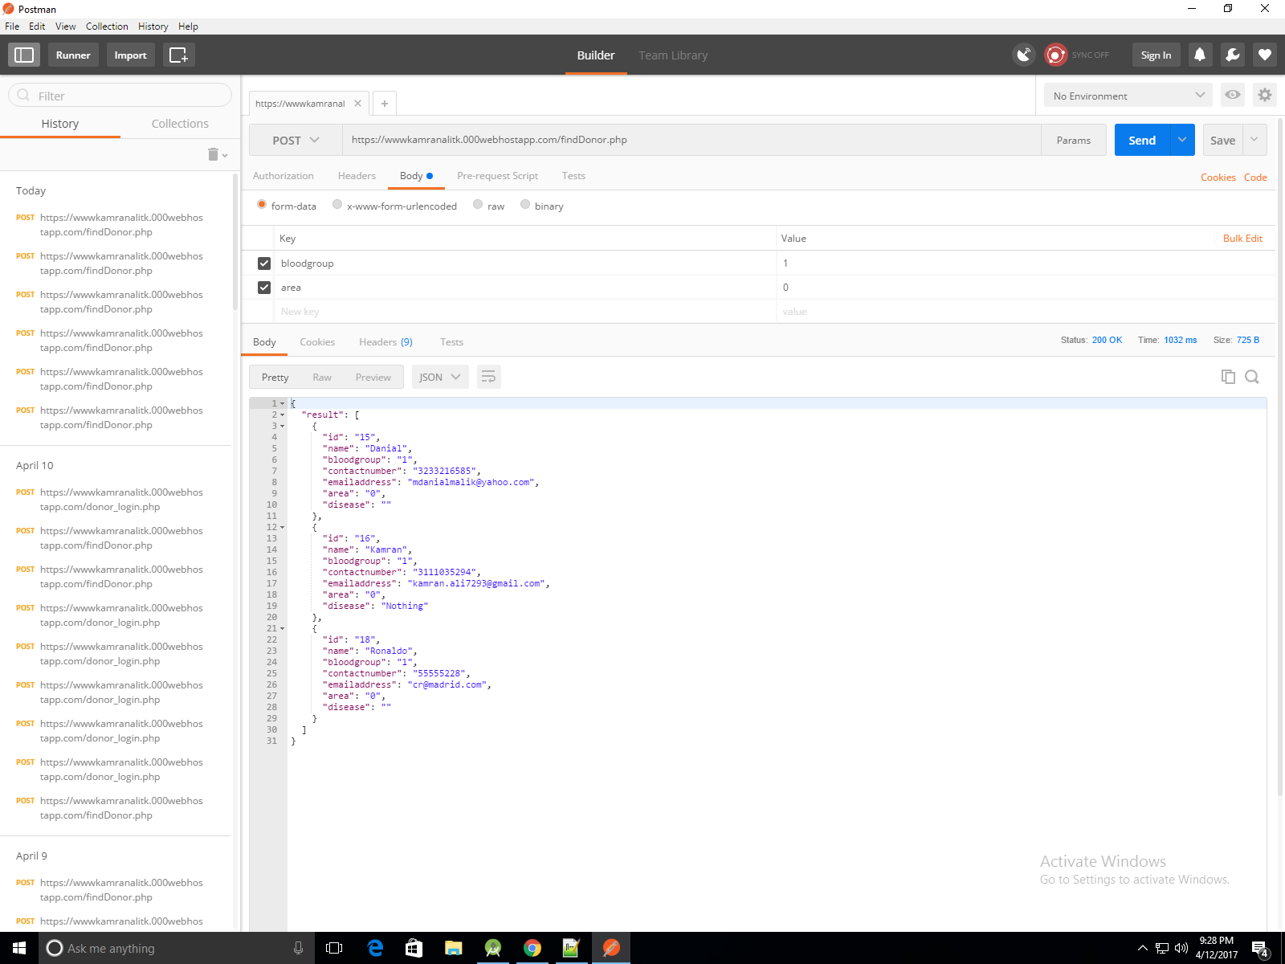Image resolution: width=1285 pixels, height=964 pixels.
Task: Click the Bulk Edit link
Action: [1242, 239]
